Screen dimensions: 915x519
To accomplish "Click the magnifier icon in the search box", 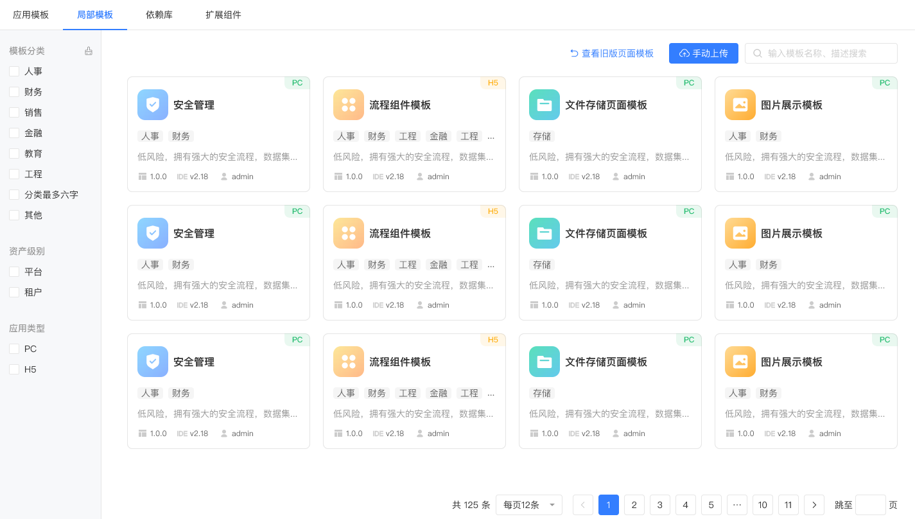I will 758,53.
